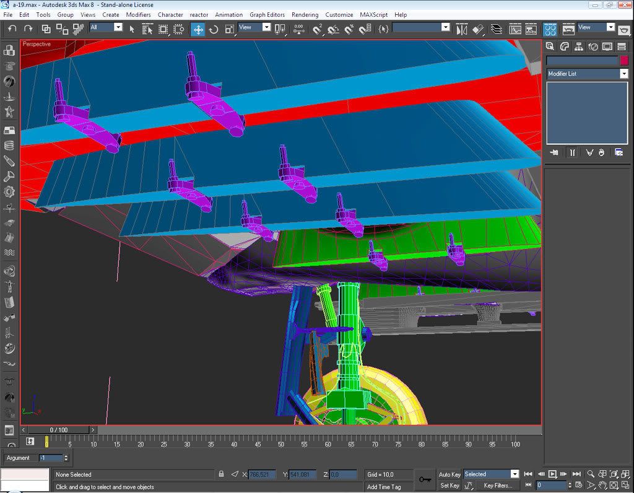This screenshot has height=493, width=634.
Task: Open Configure Modifier Sets button
Action: tap(619, 152)
